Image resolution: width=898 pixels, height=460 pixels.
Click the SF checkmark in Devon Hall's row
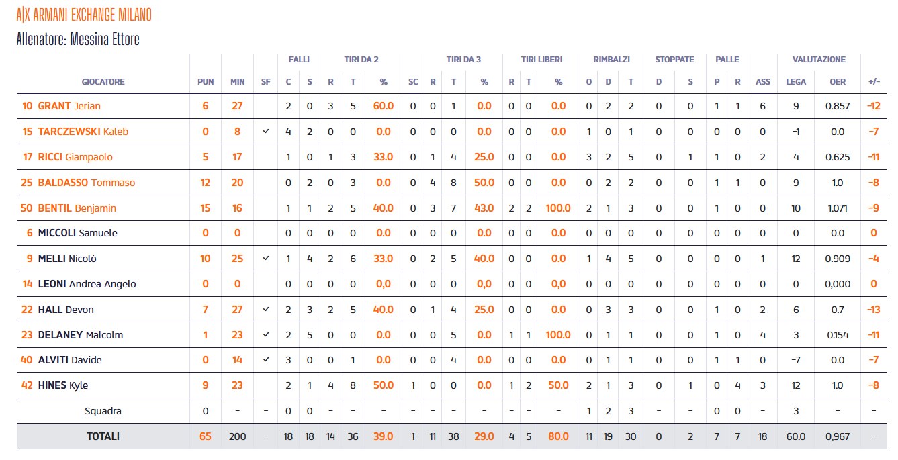(x=266, y=310)
